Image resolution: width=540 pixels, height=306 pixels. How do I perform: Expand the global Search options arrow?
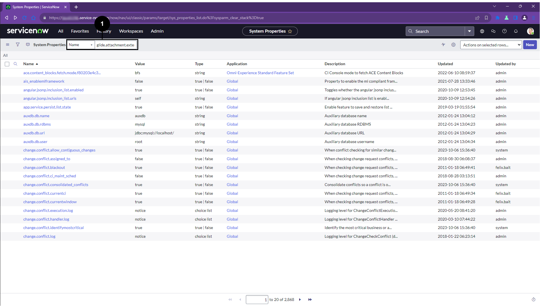click(x=469, y=31)
